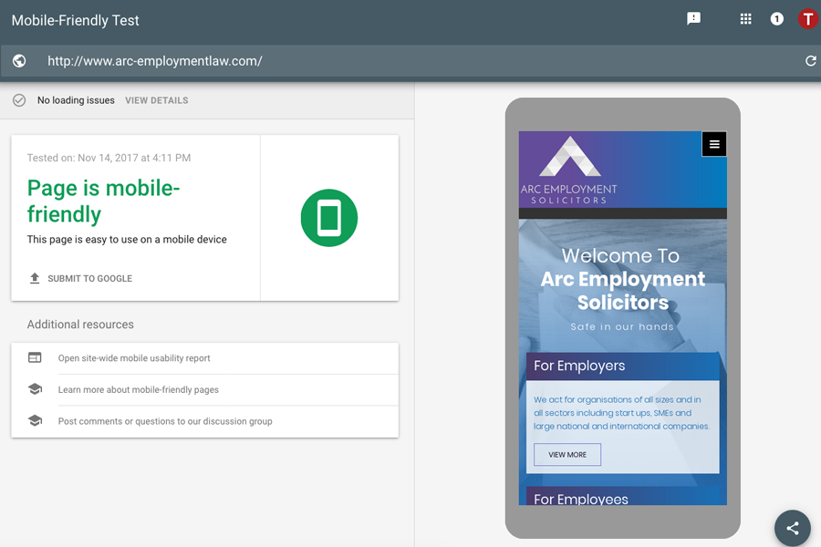Click the For Employees heading in preview
This screenshot has height=547, width=821.
581,499
